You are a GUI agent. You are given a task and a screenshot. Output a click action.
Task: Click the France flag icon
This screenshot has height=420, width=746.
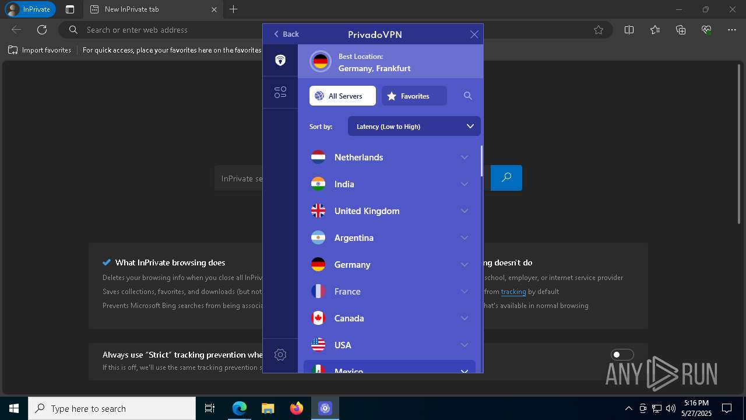click(318, 291)
